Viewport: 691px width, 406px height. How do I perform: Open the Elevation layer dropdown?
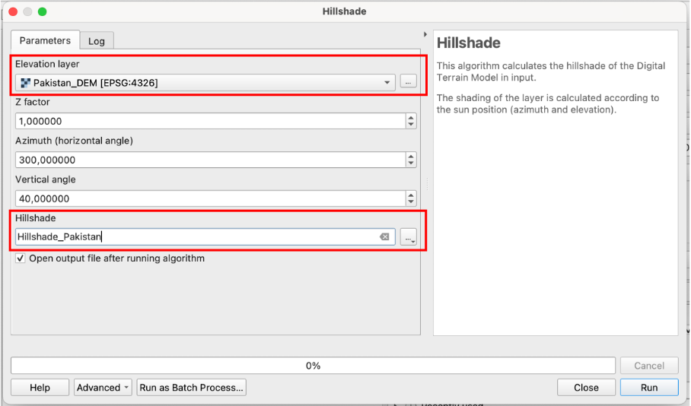point(387,83)
